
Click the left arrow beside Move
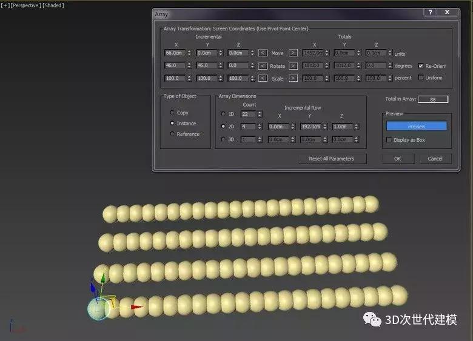coord(263,53)
